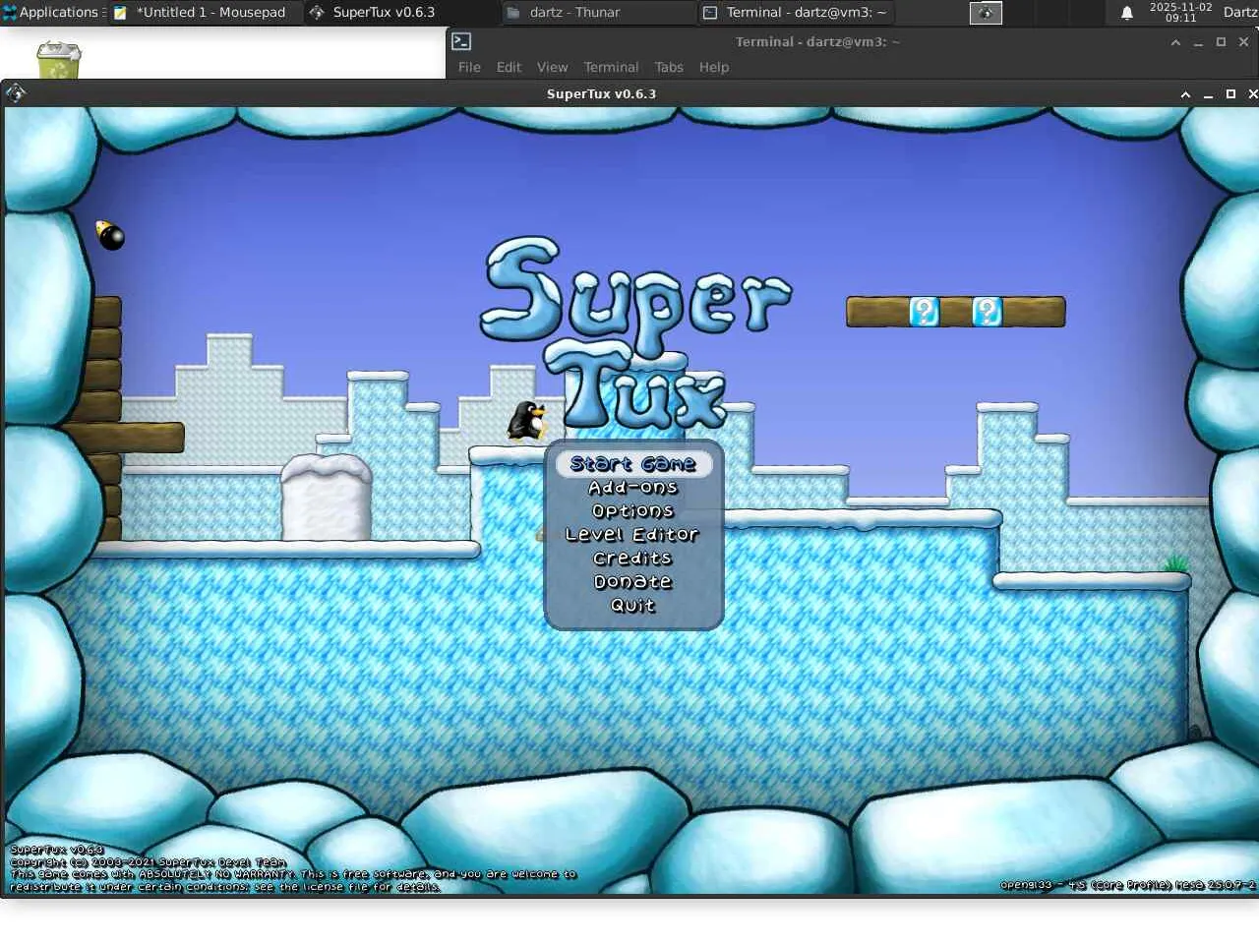Click Start Game in the SuperTux menu
The width and height of the screenshot is (1259, 944).
(x=633, y=464)
